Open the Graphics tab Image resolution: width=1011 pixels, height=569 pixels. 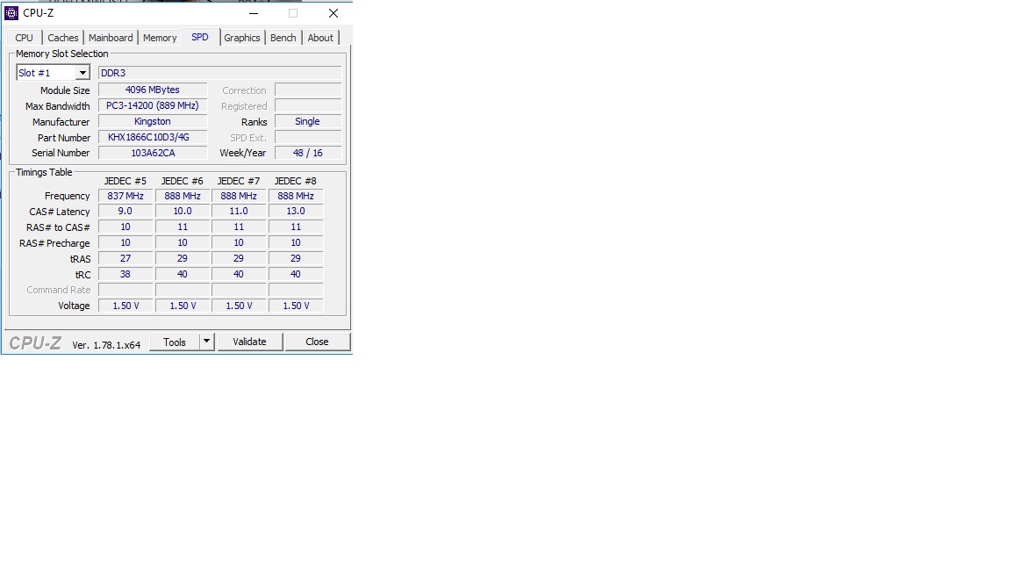(x=242, y=38)
